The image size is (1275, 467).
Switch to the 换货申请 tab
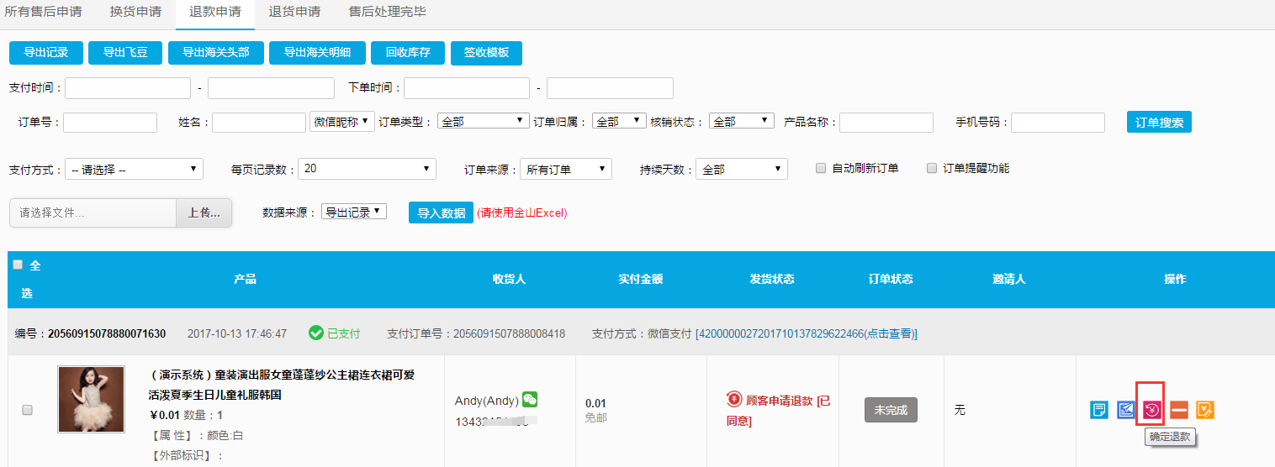pyautogui.click(x=135, y=12)
